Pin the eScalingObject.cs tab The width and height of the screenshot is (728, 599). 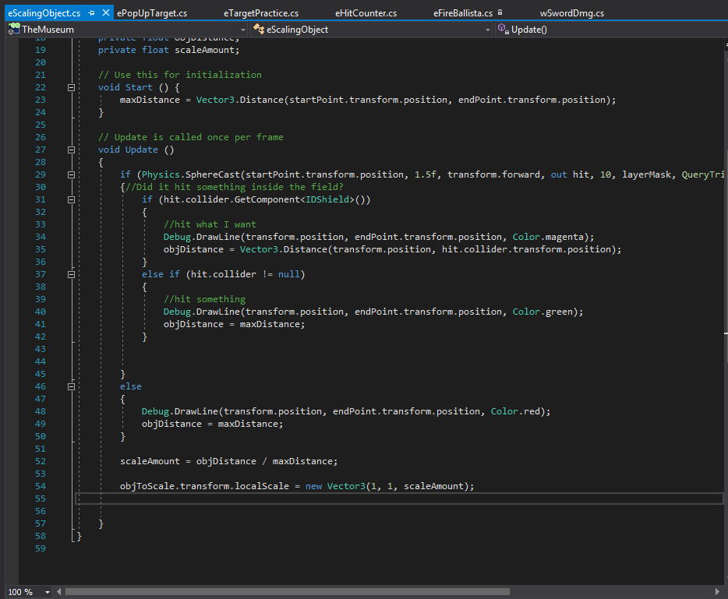tap(92, 13)
